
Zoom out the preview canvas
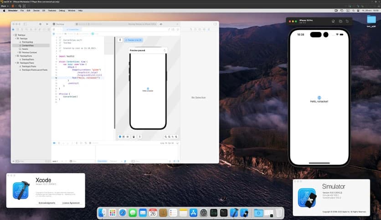[166, 137]
